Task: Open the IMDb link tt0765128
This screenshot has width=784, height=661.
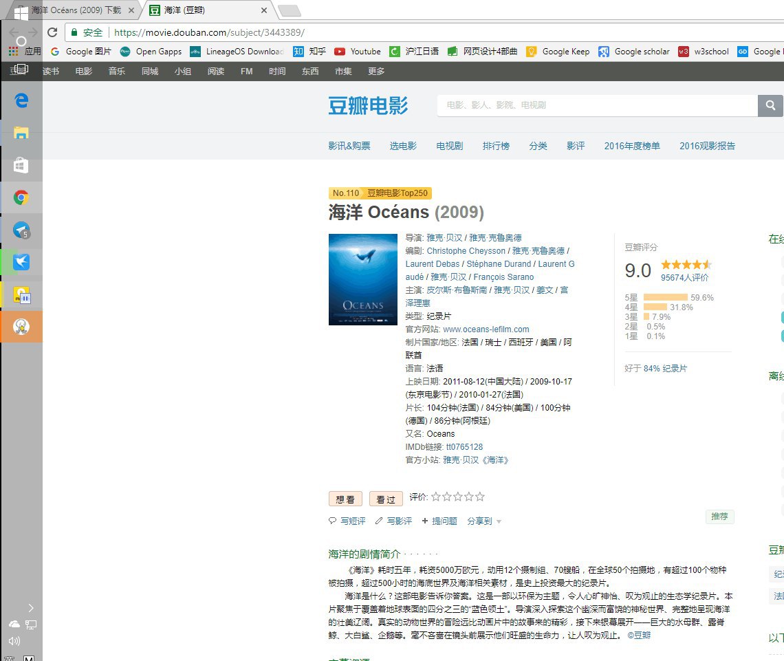Action: 464,447
